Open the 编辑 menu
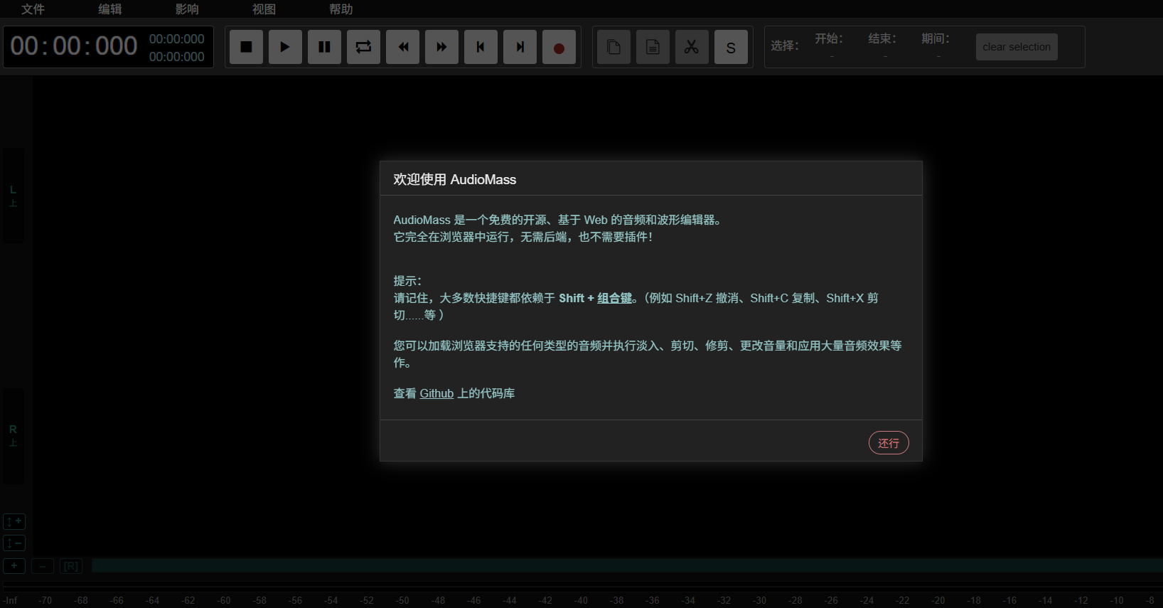Image resolution: width=1163 pixels, height=608 pixels. [x=110, y=9]
